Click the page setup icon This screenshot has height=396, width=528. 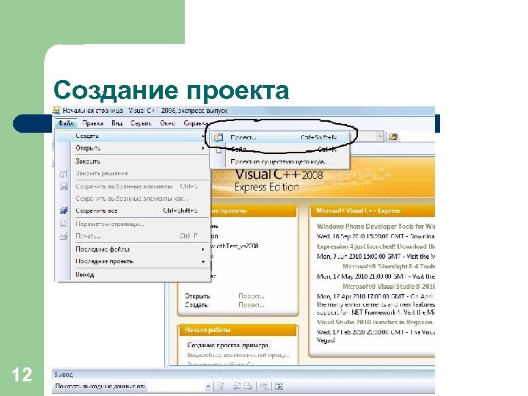[x=63, y=224]
